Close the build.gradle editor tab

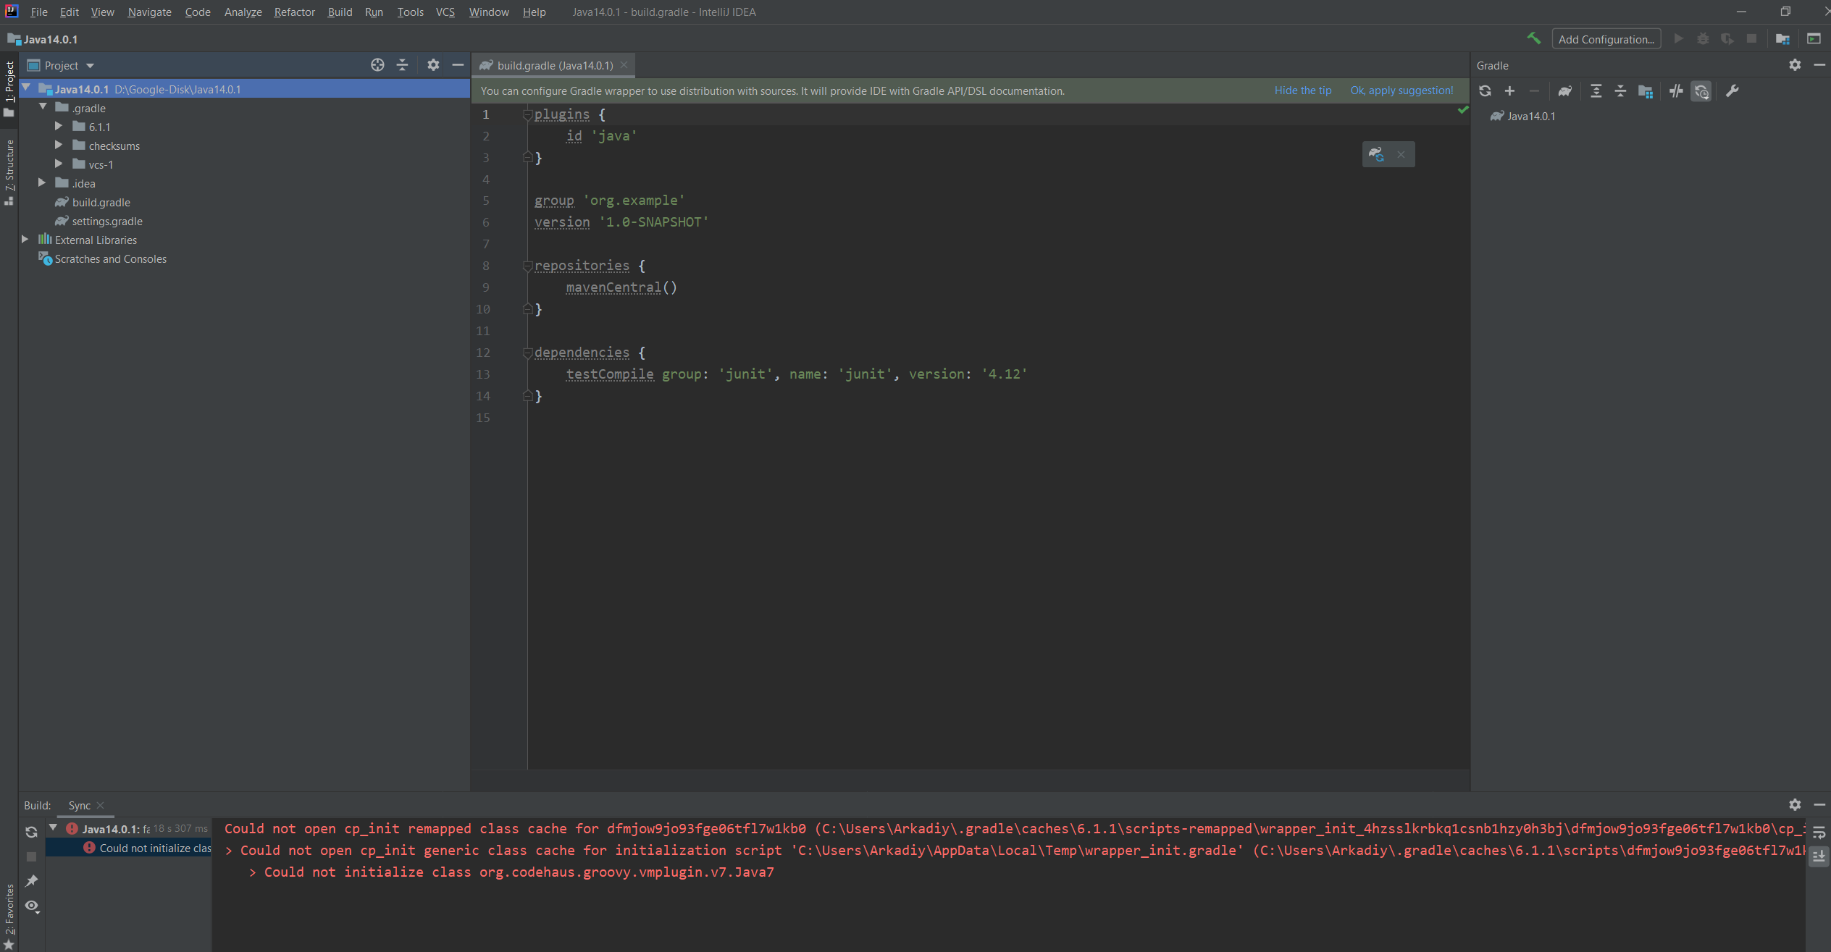point(624,65)
